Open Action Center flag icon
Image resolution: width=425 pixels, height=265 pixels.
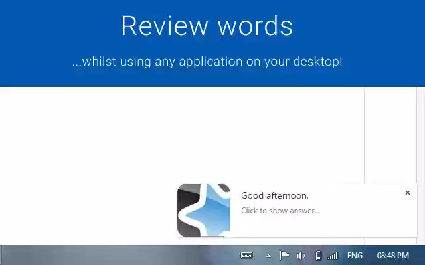click(x=284, y=255)
